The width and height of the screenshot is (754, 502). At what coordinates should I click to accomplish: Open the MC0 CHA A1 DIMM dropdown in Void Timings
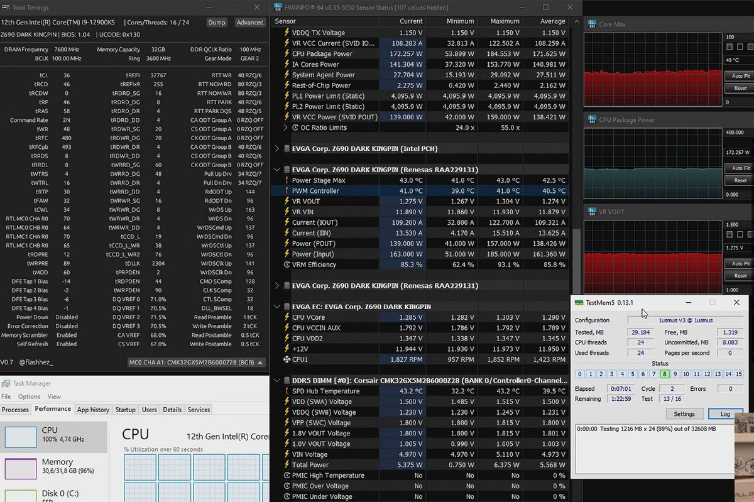[x=196, y=363]
